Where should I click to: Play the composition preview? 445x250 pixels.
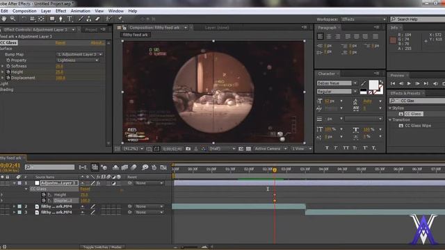[409, 83]
